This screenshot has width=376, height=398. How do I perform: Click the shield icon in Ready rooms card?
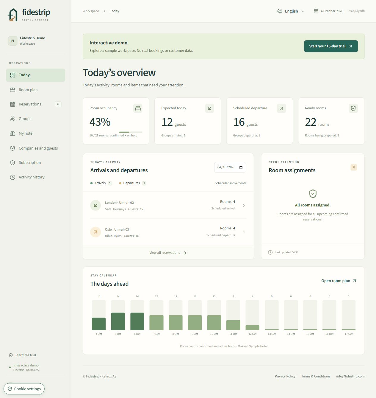(x=353, y=108)
